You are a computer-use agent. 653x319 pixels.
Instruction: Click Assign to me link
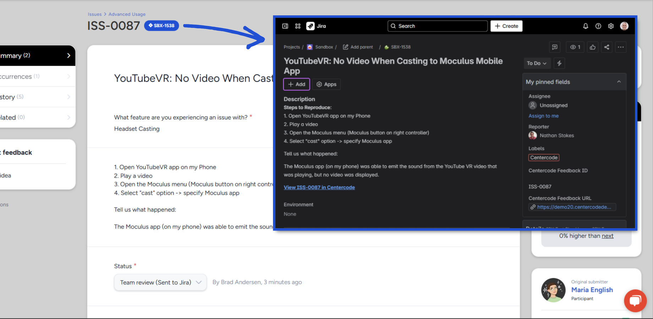(543, 116)
